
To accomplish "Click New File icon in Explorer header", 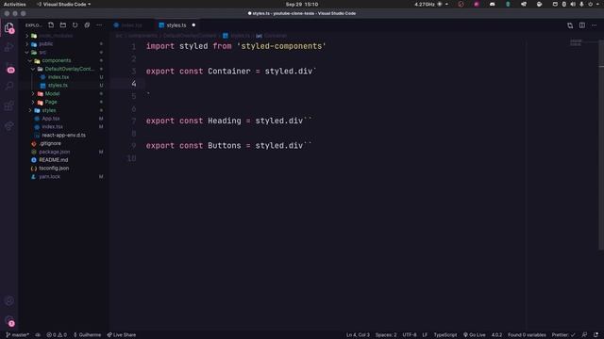I will coord(51,25).
